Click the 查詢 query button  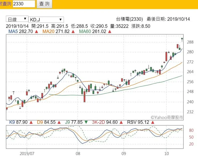click(44, 4)
